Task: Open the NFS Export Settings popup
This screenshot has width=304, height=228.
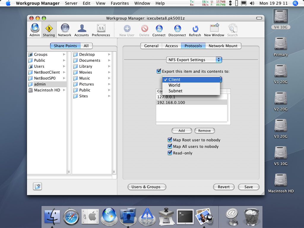Action: [x=194, y=60]
